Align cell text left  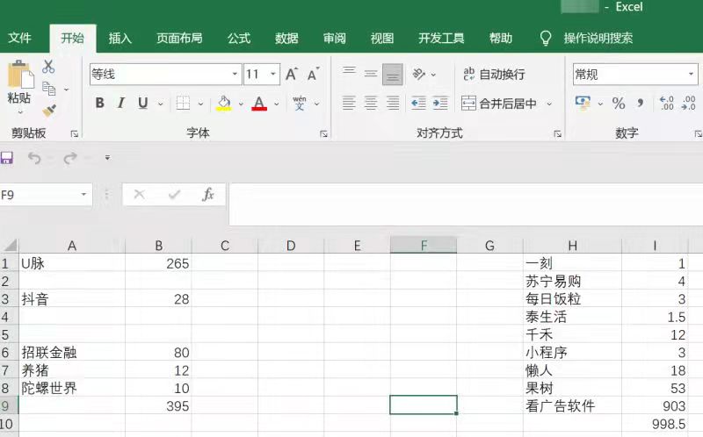click(349, 104)
